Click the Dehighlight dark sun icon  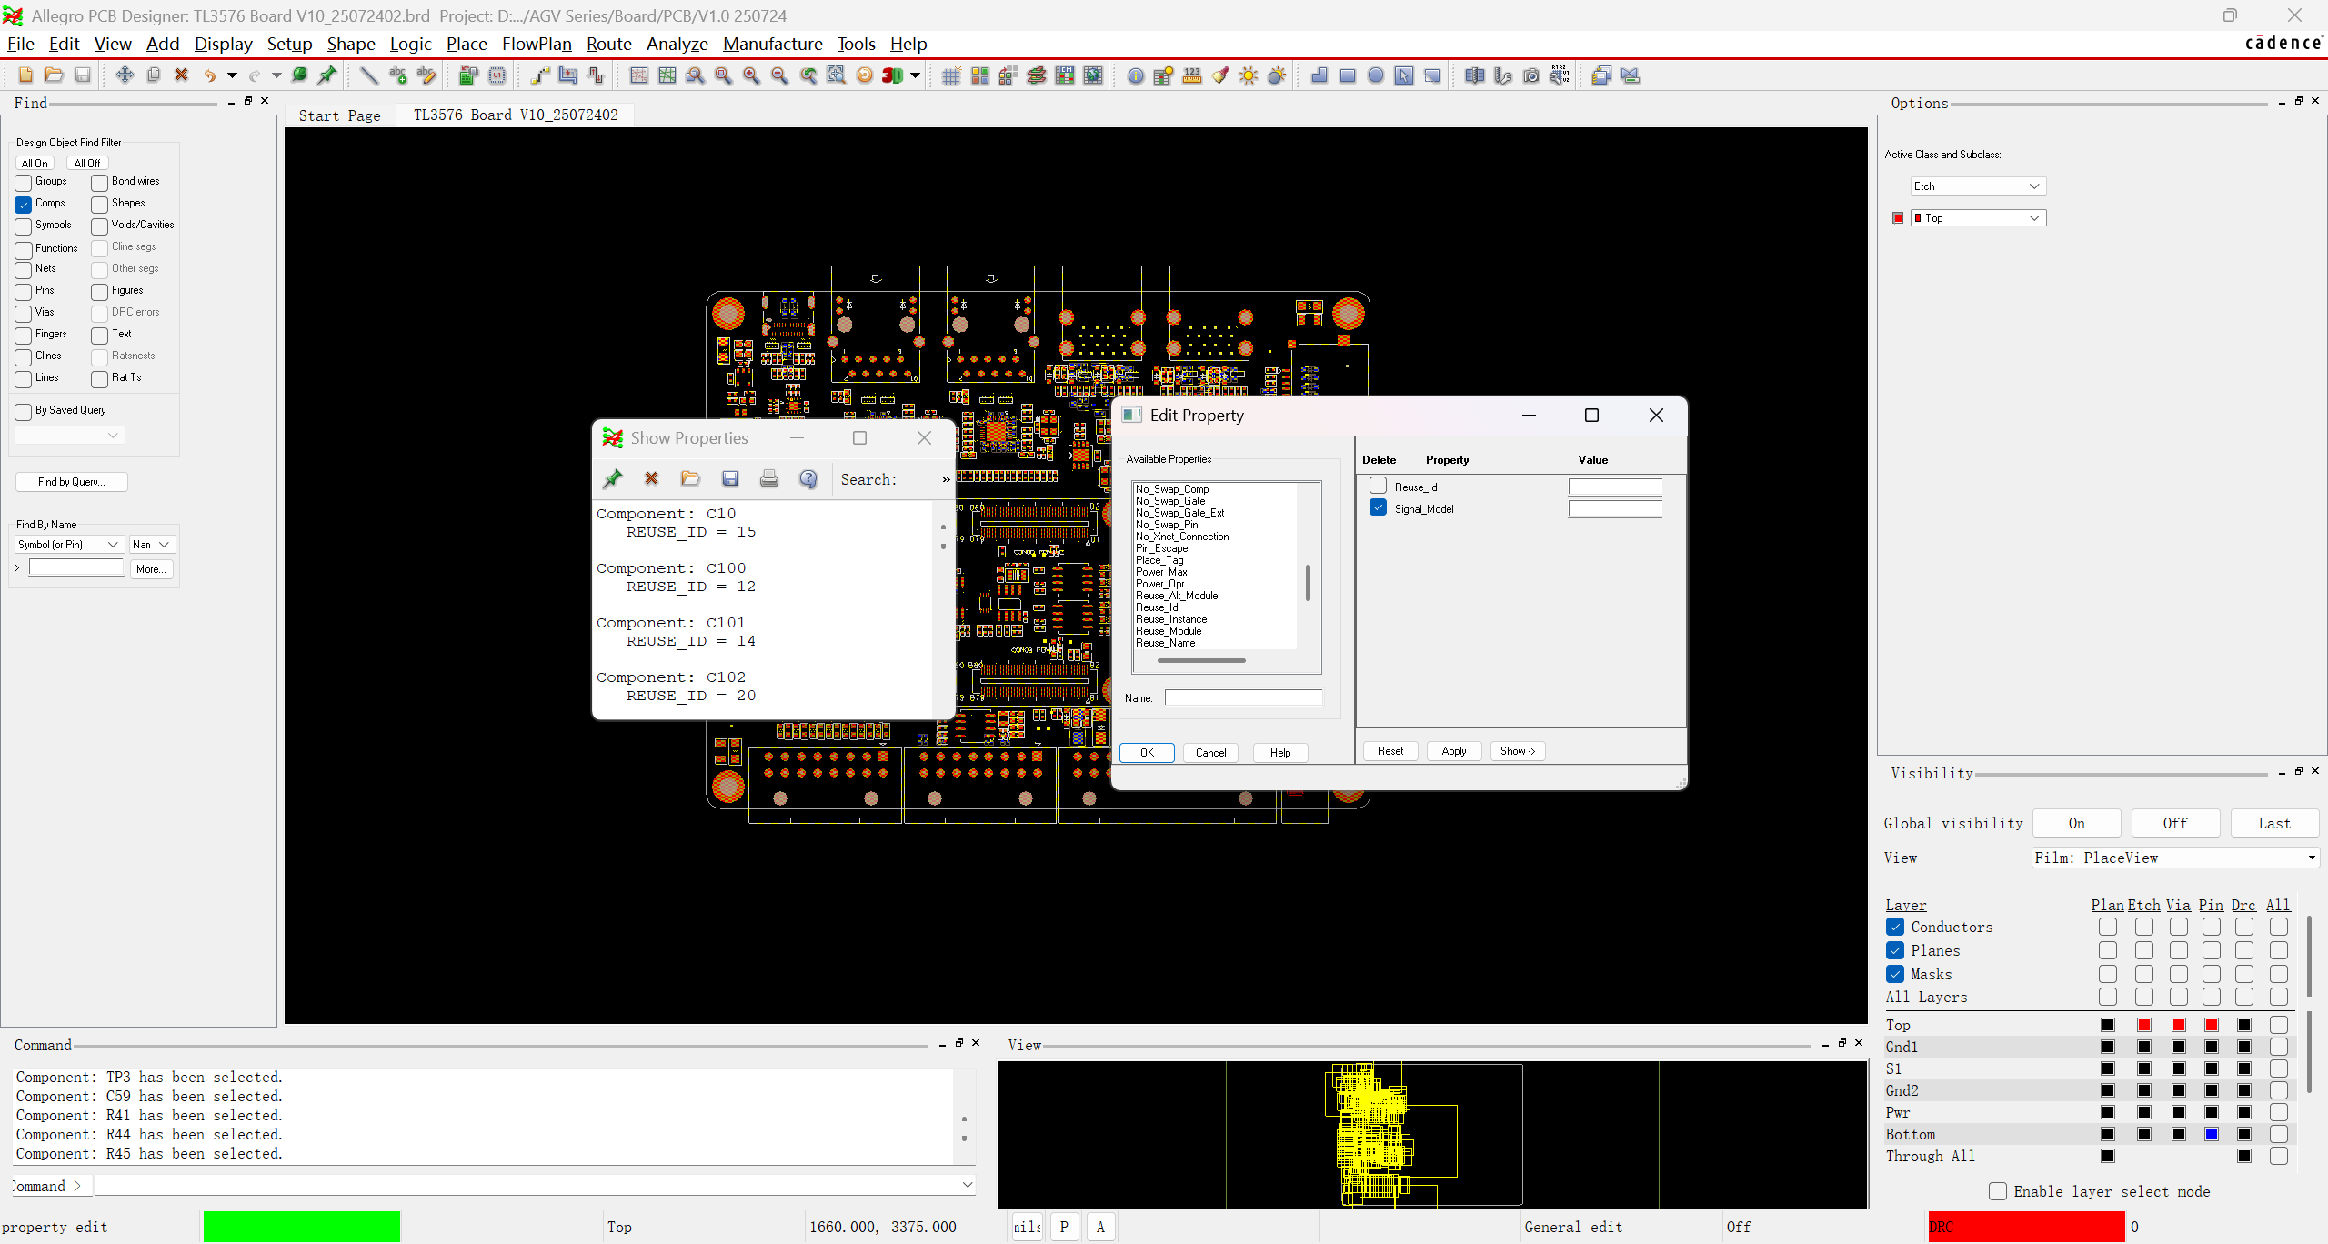pyautogui.click(x=1277, y=75)
